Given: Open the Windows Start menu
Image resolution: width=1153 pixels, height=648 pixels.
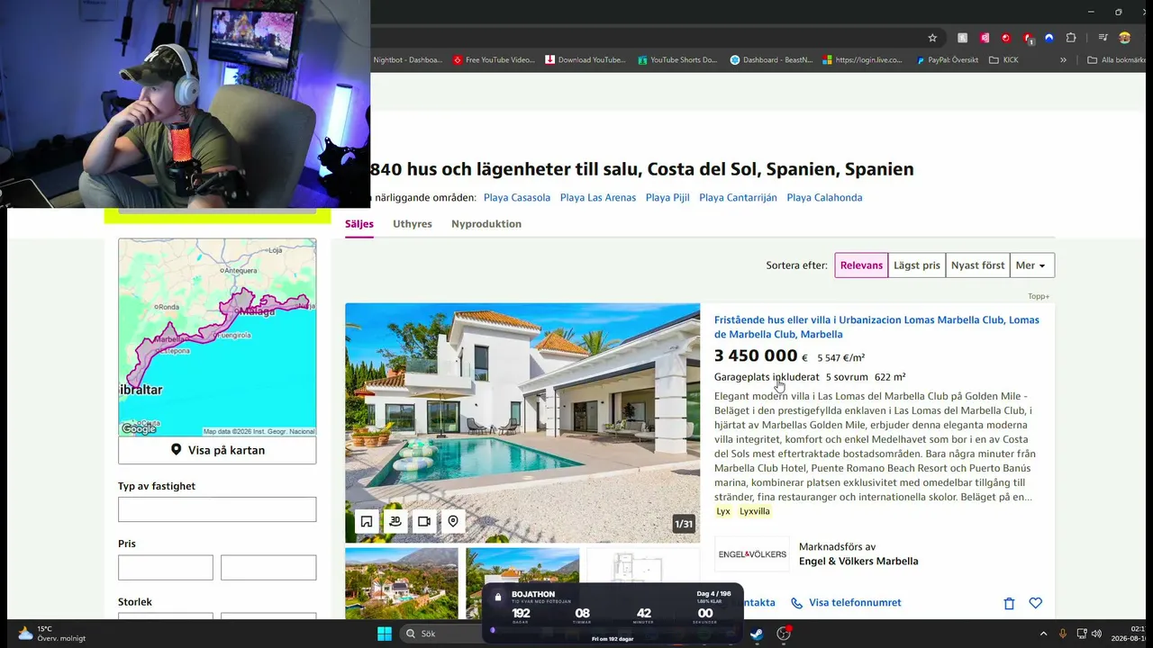Looking at the screenshot, I should (x=385, y=634).
